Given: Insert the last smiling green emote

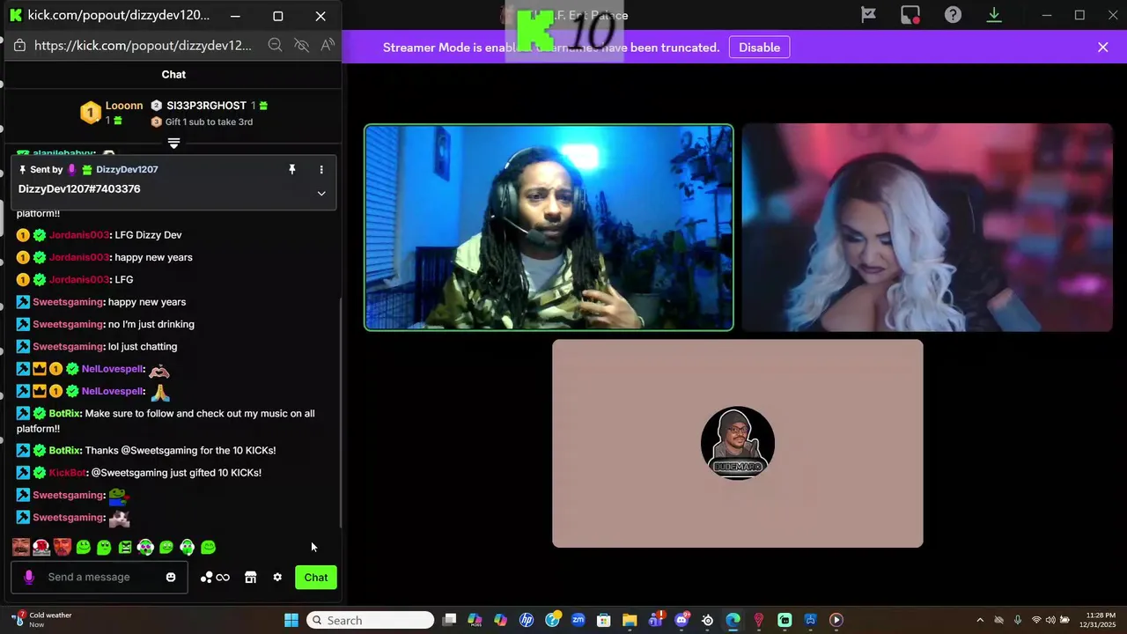Looking at the screenshot, I should point(208,547).
